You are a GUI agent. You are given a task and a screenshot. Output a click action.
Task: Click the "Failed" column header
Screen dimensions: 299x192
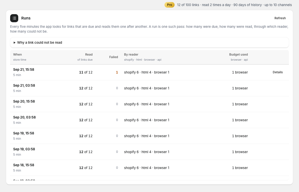[x=114, y=57]
